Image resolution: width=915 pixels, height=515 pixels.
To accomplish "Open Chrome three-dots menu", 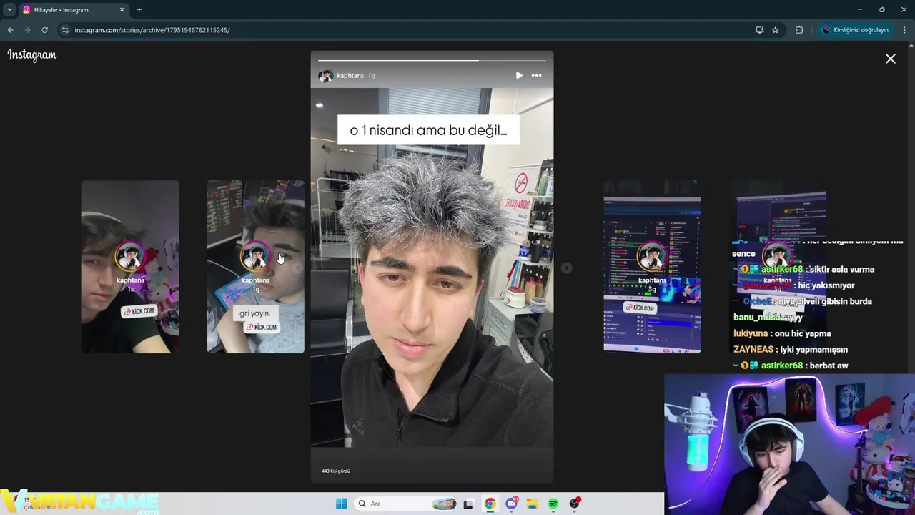I will 905,30.
